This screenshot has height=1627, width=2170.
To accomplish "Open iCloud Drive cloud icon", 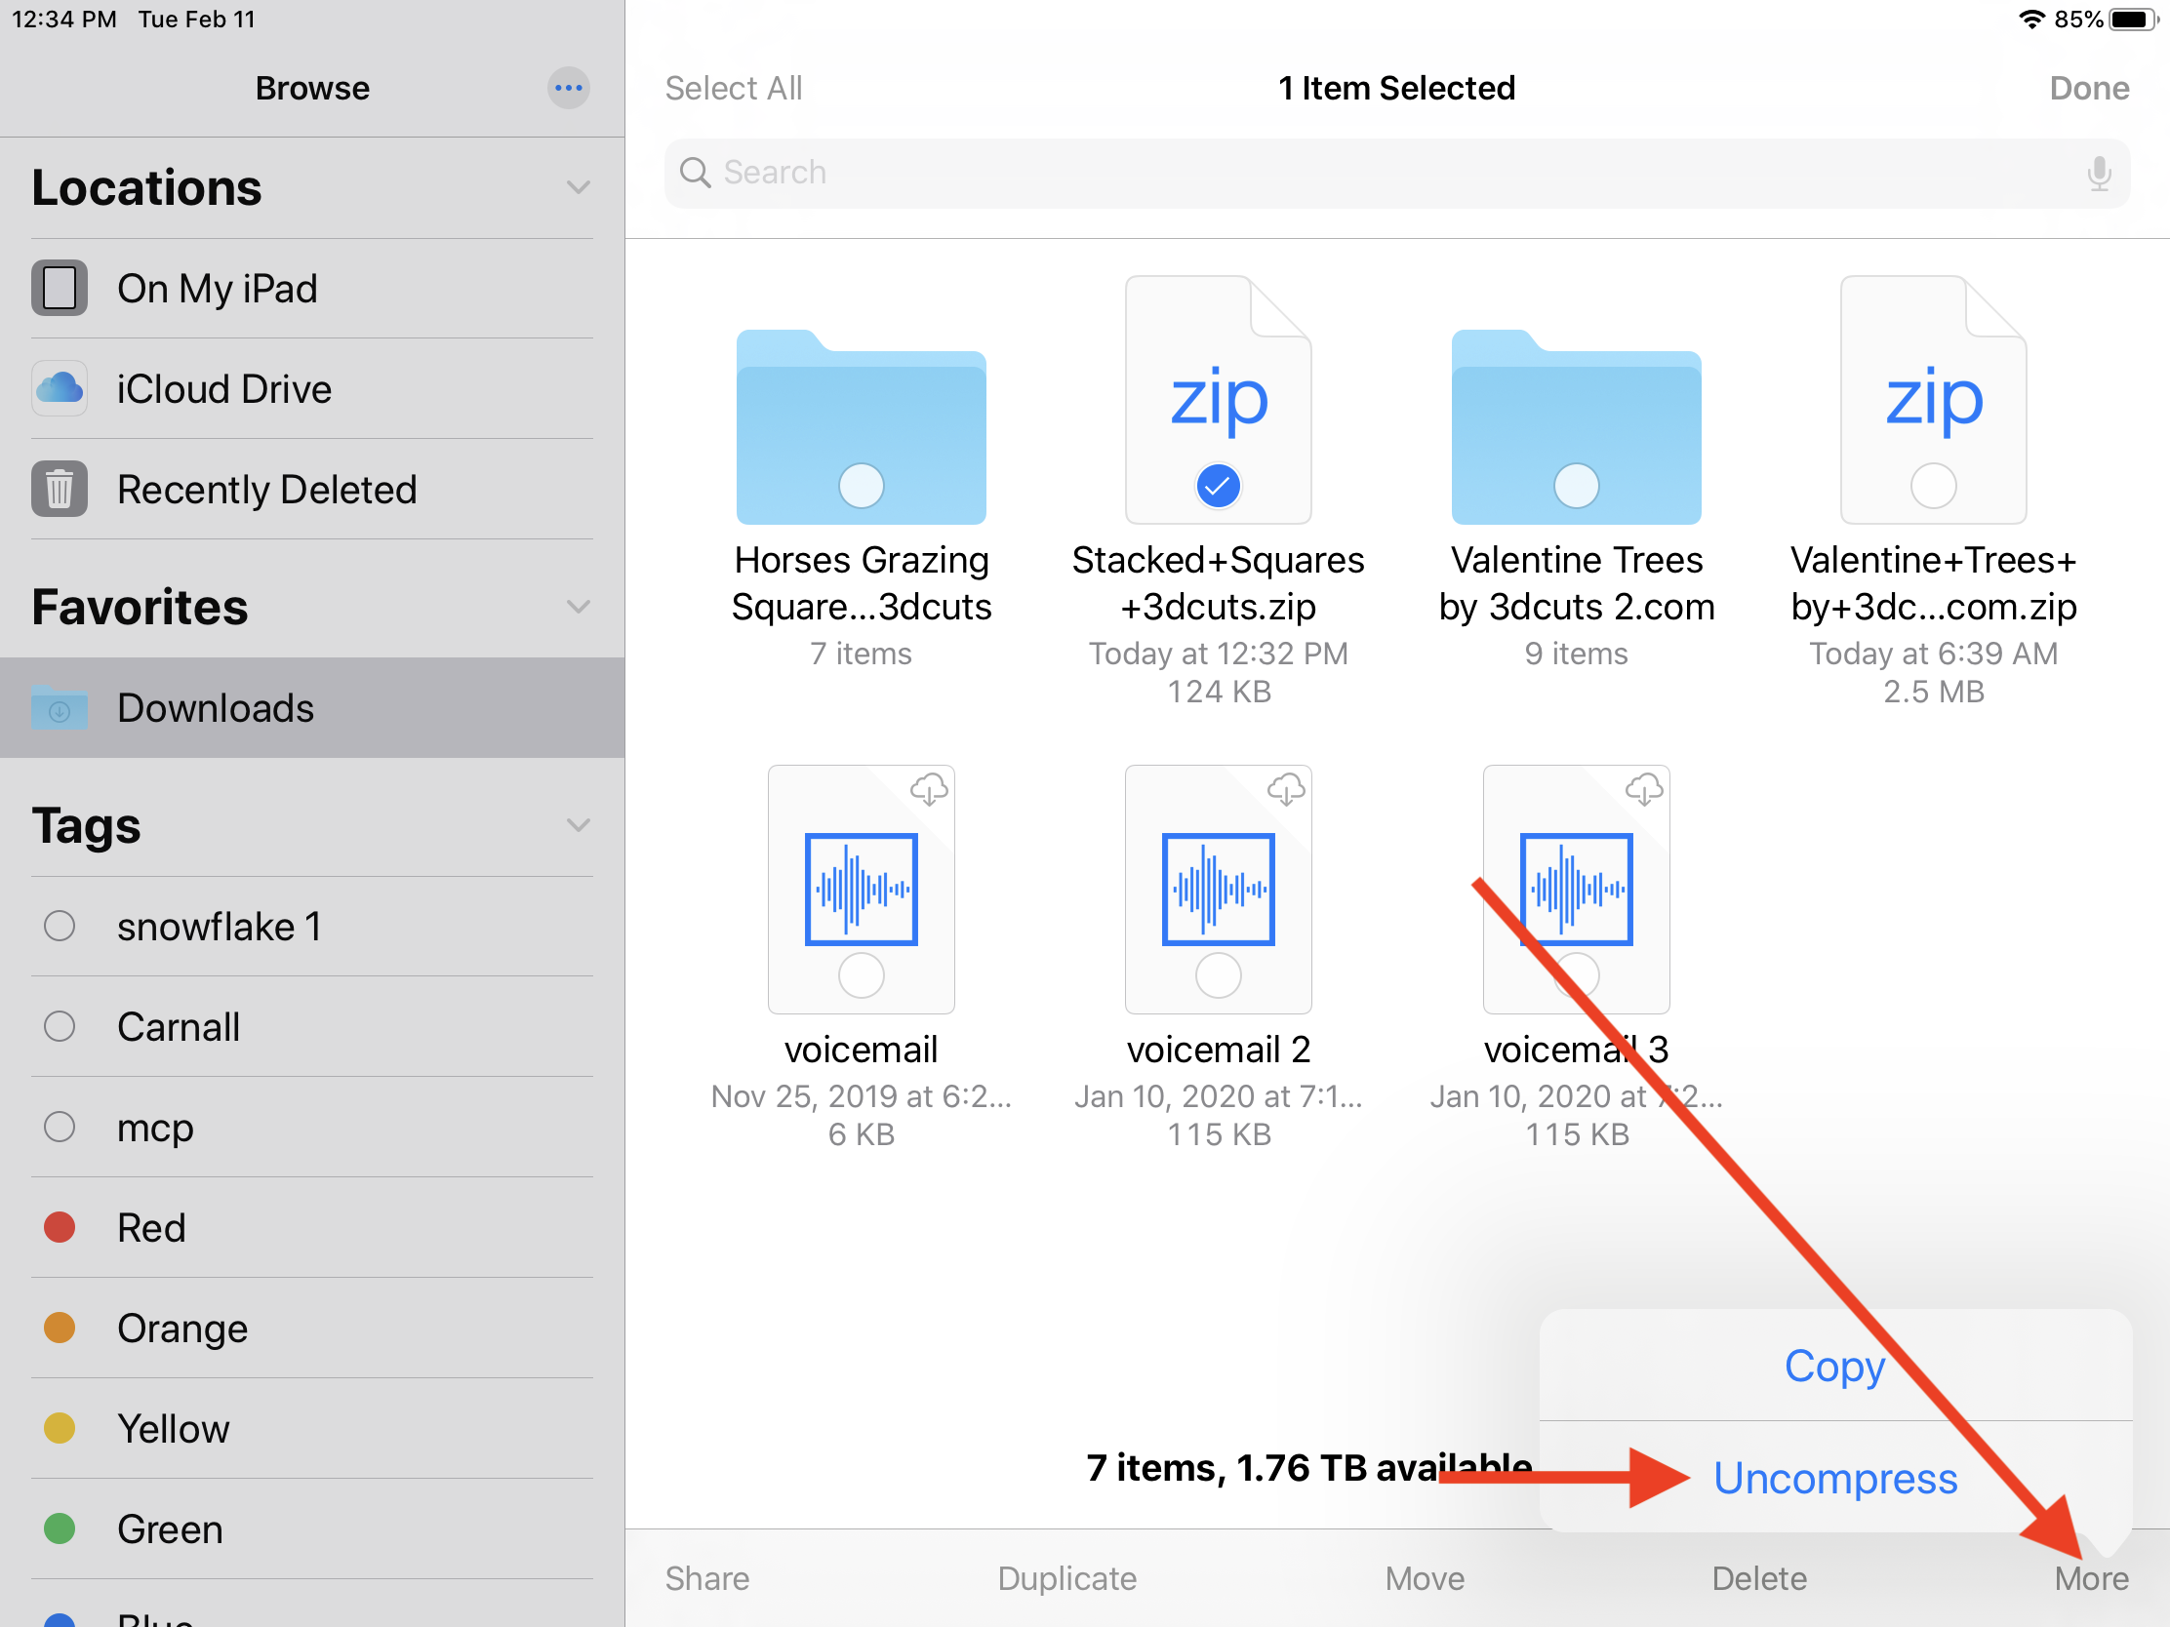I will tap(60, 388).
